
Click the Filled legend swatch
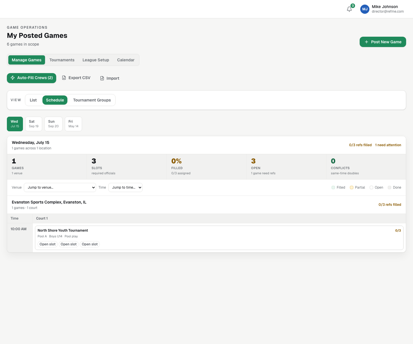click(x=333, y=187)
